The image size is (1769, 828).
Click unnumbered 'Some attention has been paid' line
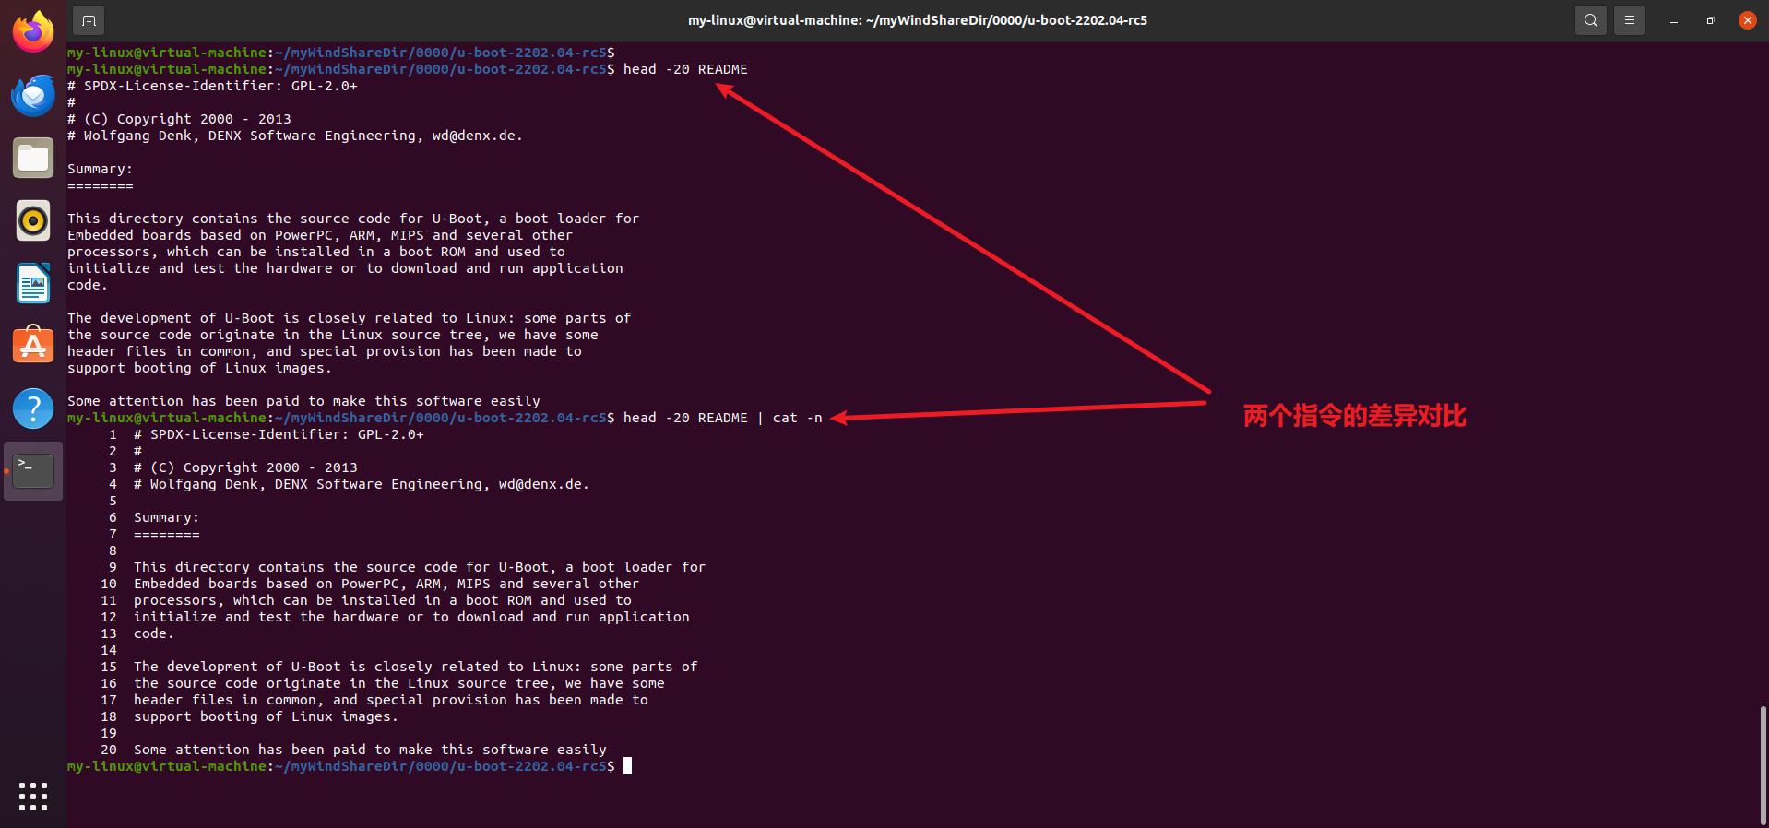(x=303, y=401)
